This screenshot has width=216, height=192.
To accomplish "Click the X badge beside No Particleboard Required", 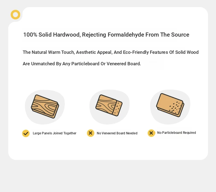I will pyautogui.click(x=151, y=133).
